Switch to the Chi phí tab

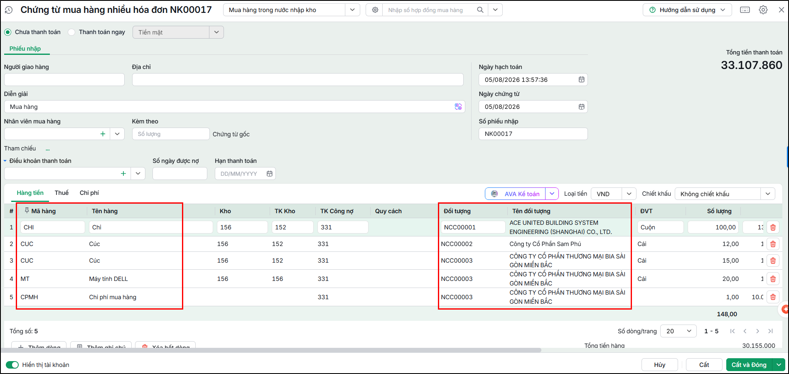[x=89, y=193]
